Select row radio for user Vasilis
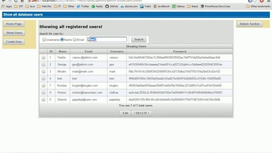The width and height of the screenshot is (272, 153). tap(43, 57)
